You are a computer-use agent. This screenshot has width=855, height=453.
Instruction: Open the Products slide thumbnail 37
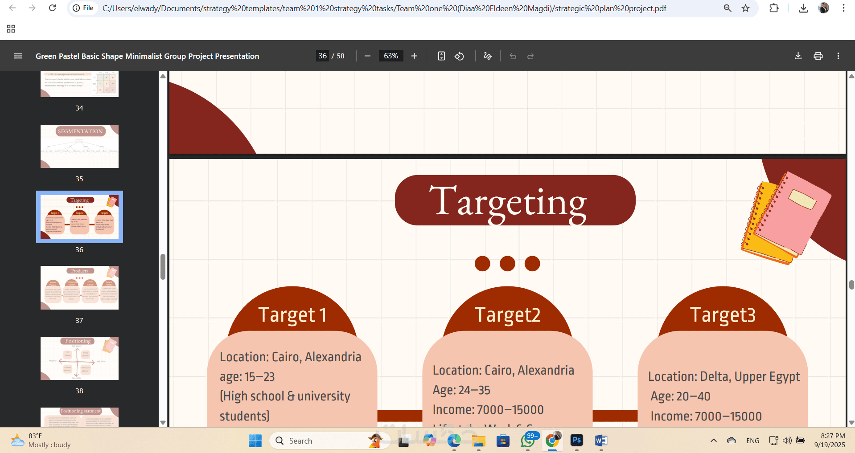[79, 288]
